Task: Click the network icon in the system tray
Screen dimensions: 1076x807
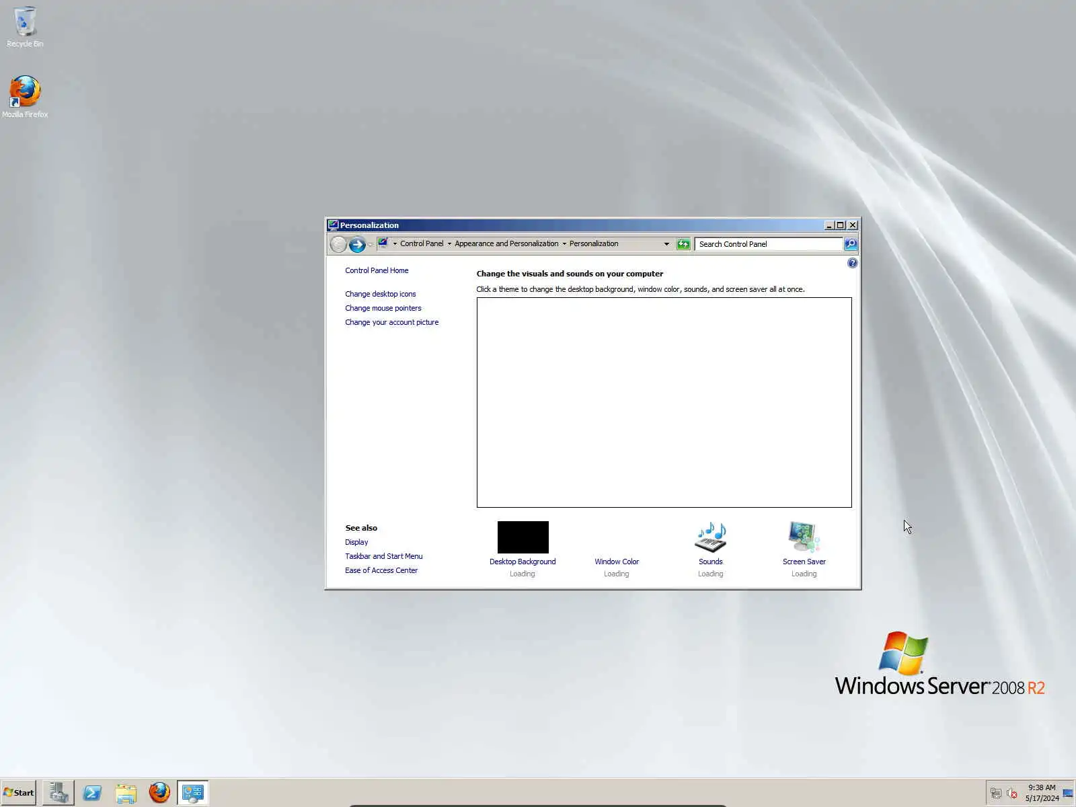Action: point(996,794)
